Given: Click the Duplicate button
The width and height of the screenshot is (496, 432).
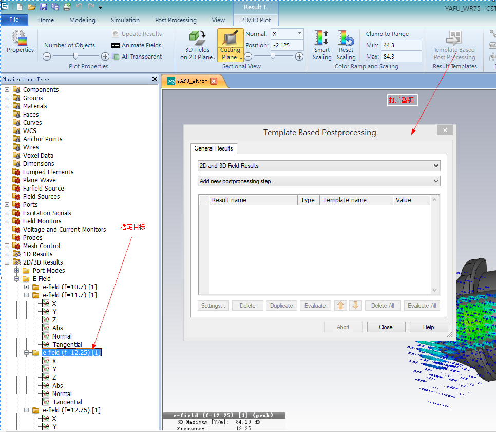Looking at the screenshot, I should pyautogui.click(x=281, y=306).
